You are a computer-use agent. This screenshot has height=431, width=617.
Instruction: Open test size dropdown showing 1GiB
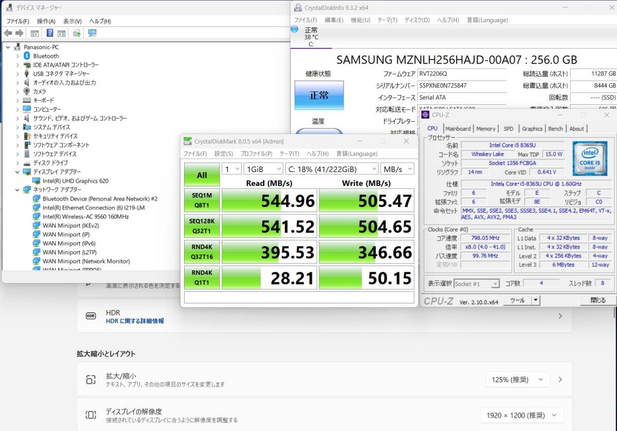263,168
